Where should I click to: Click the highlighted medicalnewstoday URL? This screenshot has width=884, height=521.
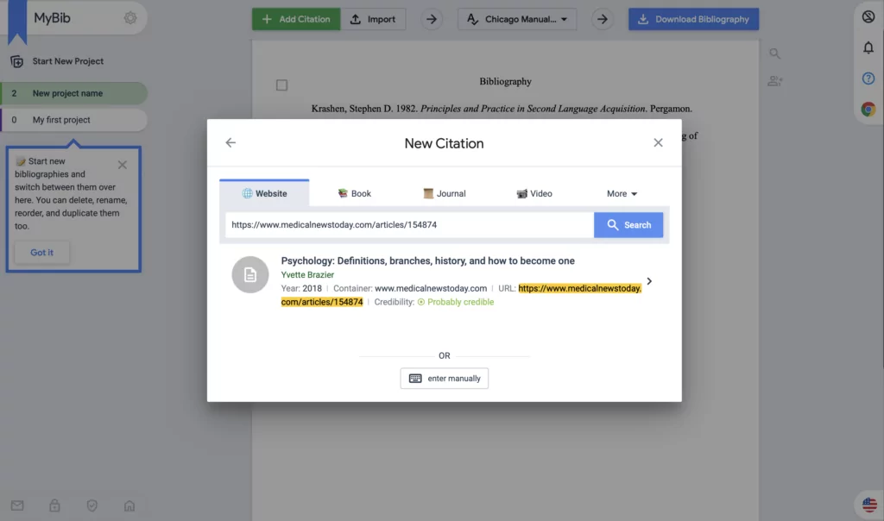[461, 295]
